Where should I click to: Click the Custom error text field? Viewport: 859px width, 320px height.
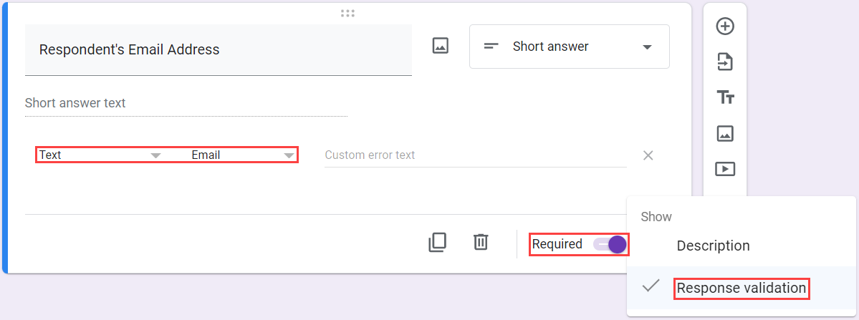point(476,155)
